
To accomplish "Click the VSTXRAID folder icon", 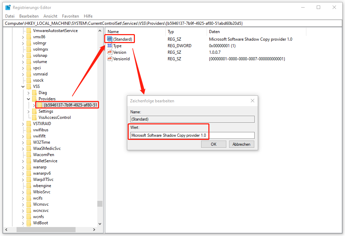I will point(29,123).
